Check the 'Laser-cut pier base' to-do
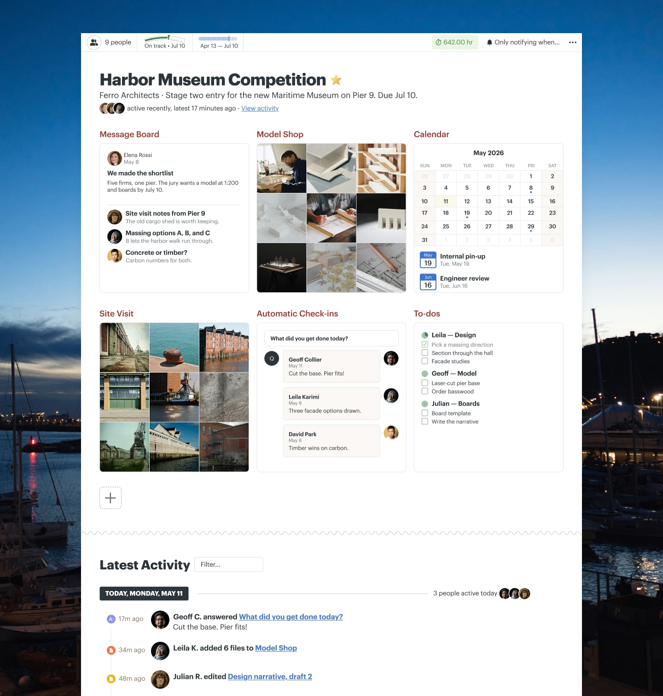This screenshot has height=696, width=663. pyautogui.click(x=425, y=383)
